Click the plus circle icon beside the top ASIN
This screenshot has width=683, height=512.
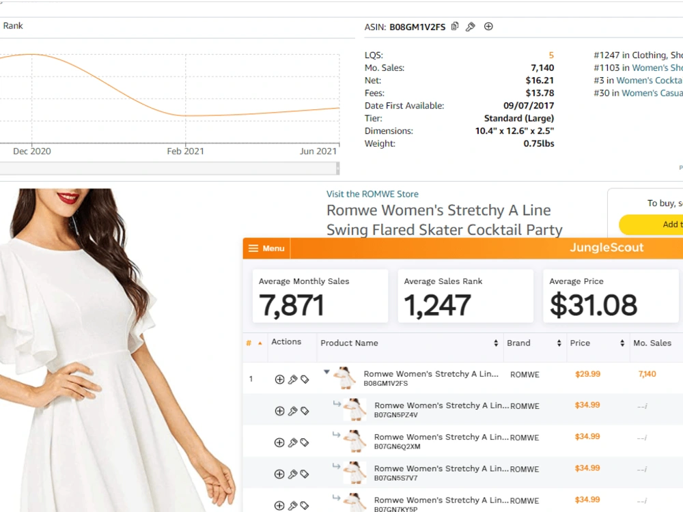click(x=489, y=27)
